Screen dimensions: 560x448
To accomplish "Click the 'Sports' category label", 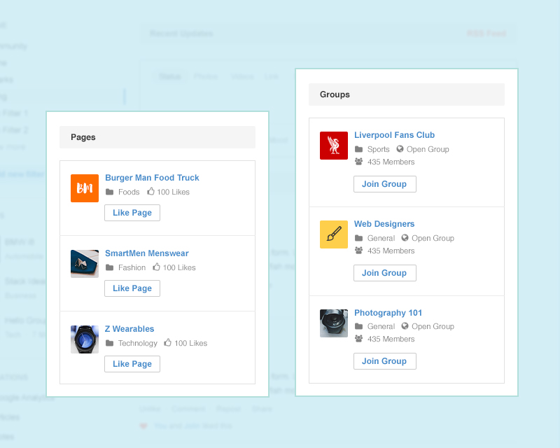I will click(379, 149).
